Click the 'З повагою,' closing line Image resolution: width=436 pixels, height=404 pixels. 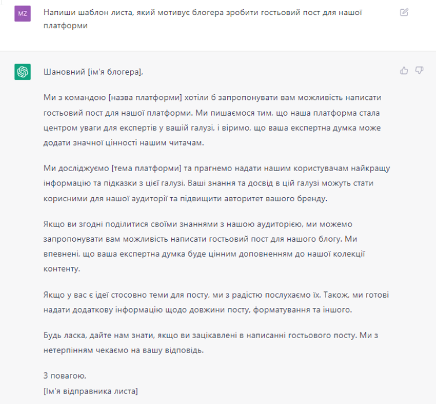[x=65, y=376]
